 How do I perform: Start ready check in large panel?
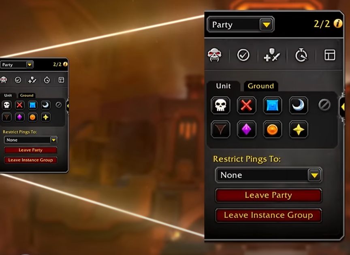point(243,55)
